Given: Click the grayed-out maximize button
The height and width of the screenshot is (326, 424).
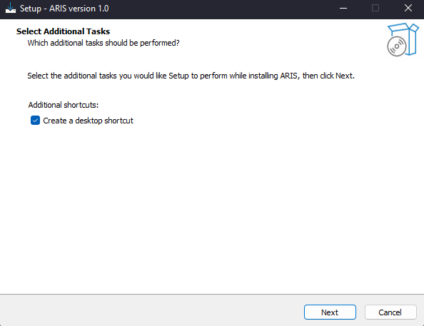Looking at the screenshot, I should [375, 9].
